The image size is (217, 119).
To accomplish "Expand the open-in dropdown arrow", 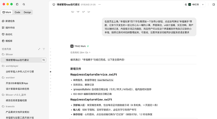I will (x=203, y=5).
